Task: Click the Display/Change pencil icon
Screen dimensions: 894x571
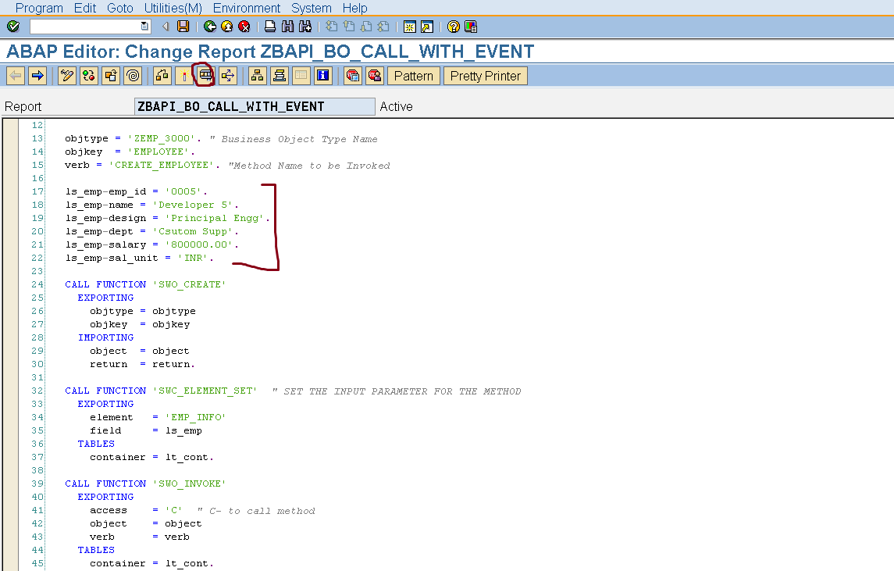Action: [x=67, y=76]
